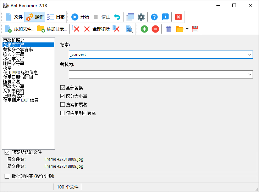The width and height of the screenshot is (259, 192).
Task: Click the file preview magnifier icon
Action: click(x=129, y=29)
